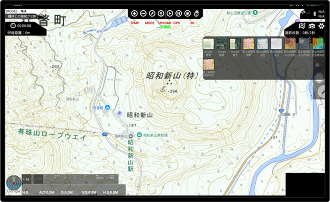
Task: Tap the Google logo on map
Action: [14, 191]
